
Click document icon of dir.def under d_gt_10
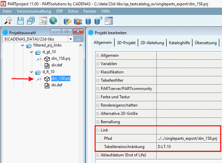coord(47,65)
